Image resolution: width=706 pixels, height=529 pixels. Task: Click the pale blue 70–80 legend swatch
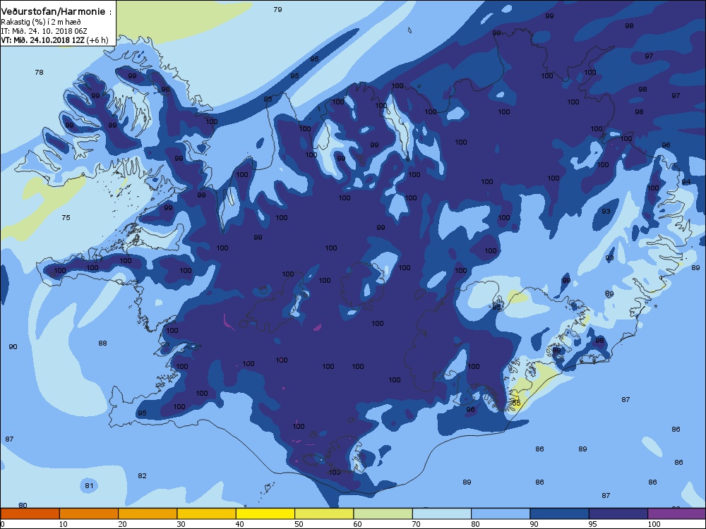(442, 513)
